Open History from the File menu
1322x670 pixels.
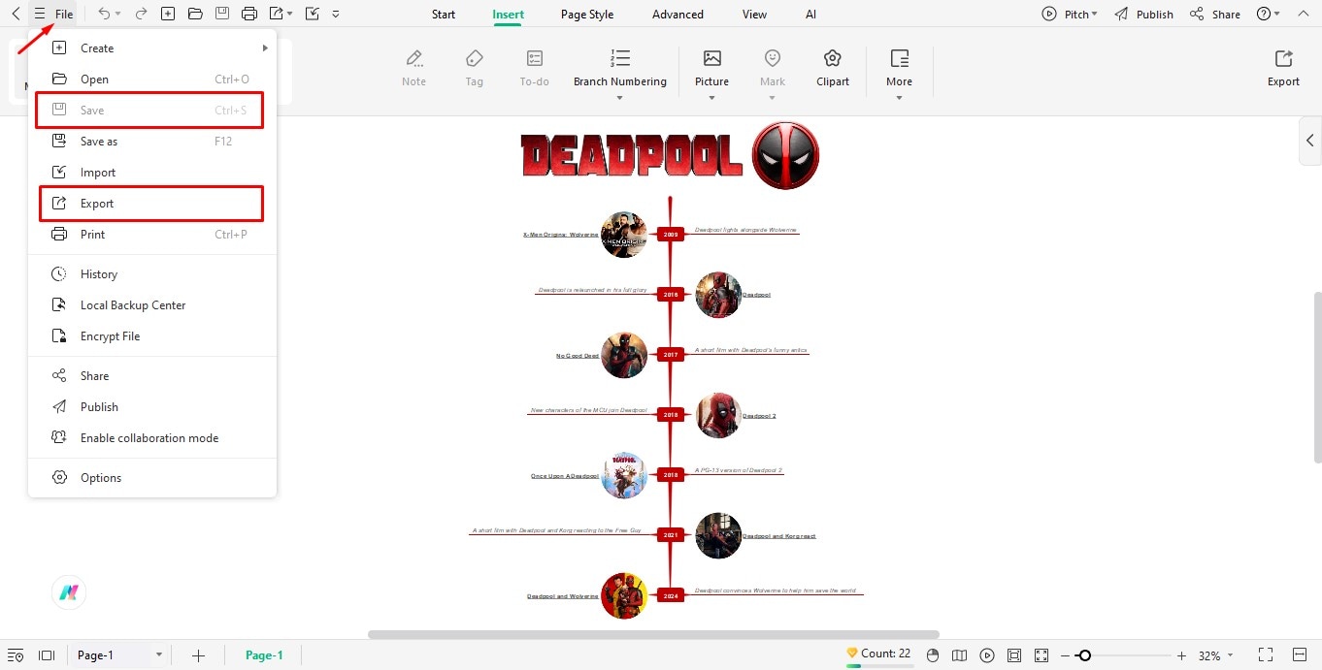pos(152,273)
